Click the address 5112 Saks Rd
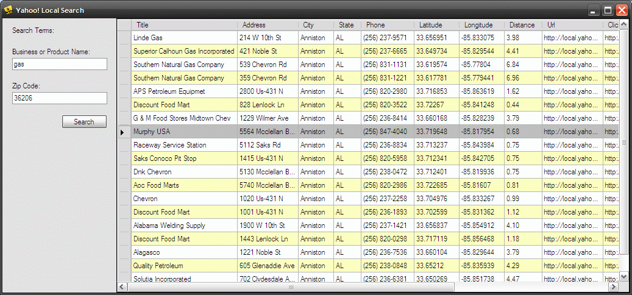 268,145
